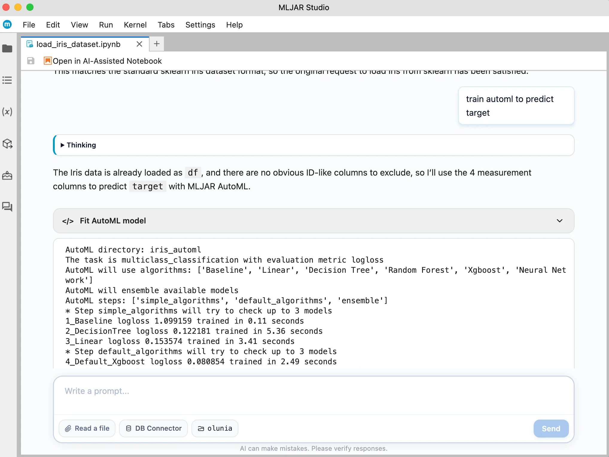Click the 'AutoML will ensemble available models' line
609x457 pixels.
[152, 290]
